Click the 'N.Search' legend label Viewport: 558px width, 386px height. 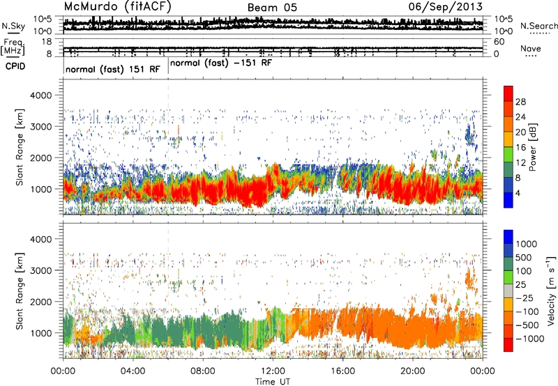pos(538,26)
